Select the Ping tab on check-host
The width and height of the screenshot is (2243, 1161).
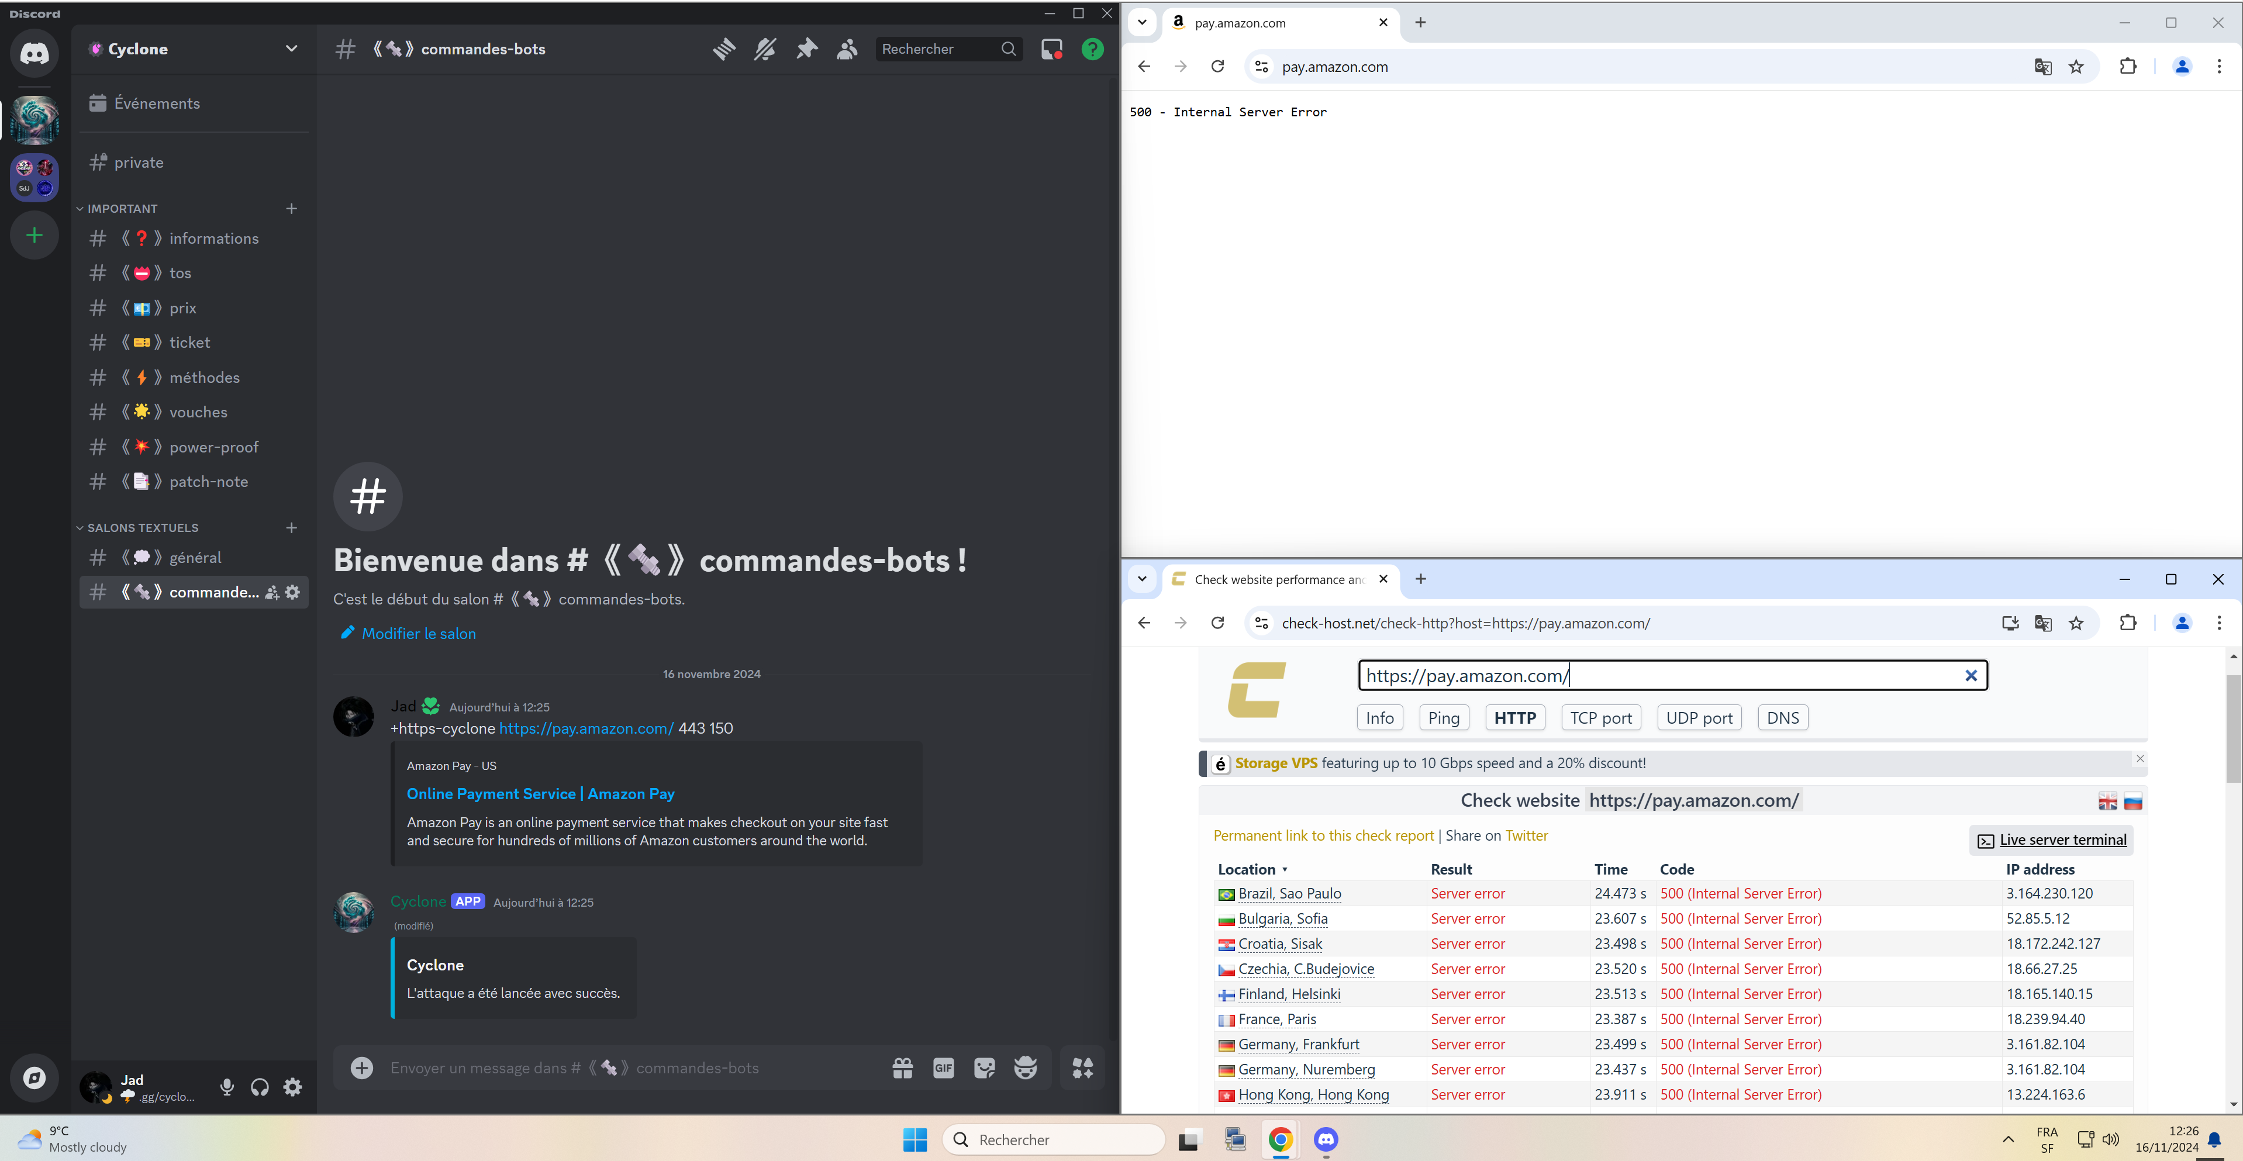pyautogui.click(x=1443, y=718)
